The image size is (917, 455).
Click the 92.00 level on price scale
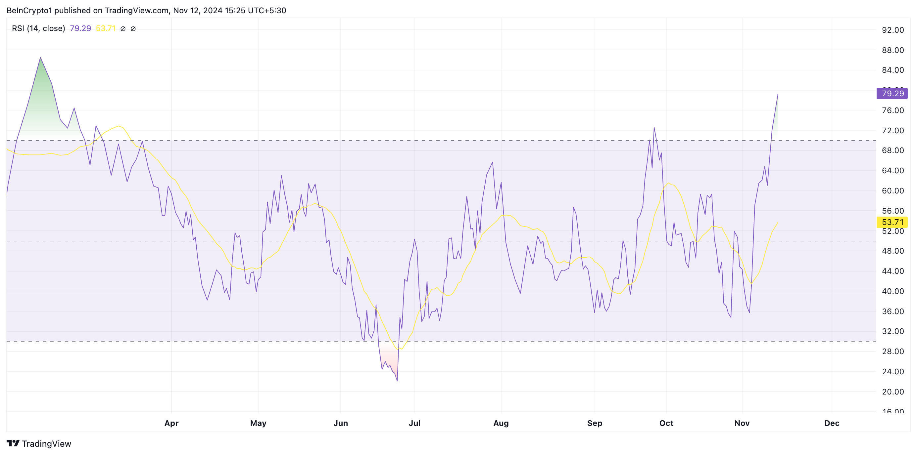893,30
